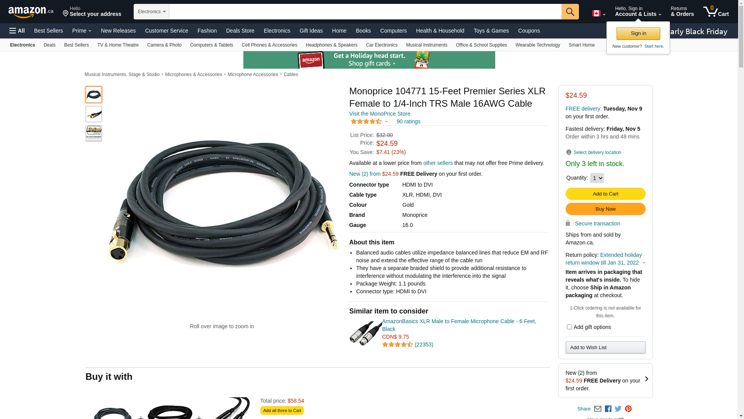Expand the Canada flag language selector
Viewport: 744px width, 419px height.
(599, 14)
